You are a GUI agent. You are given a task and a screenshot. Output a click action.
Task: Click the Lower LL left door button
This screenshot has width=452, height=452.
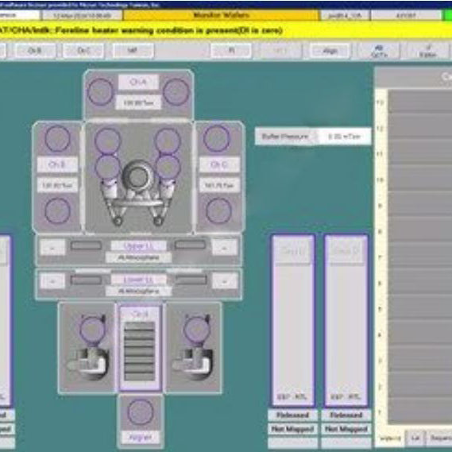[52, 280]
